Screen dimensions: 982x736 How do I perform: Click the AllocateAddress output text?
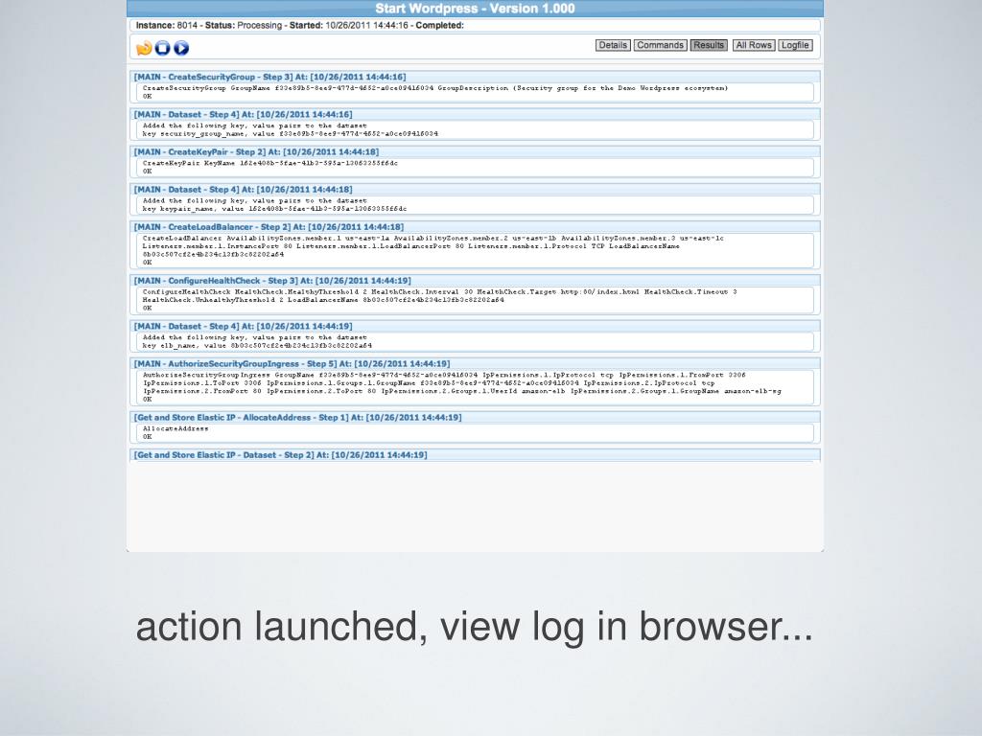pyautogui.click(x=175, y=428)
